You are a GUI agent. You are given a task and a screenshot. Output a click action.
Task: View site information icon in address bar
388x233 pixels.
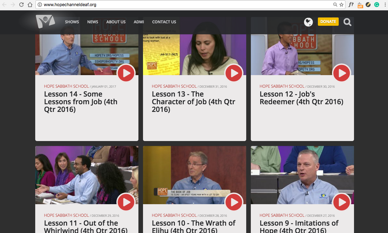pyautogui.click(x=40, y=5)
